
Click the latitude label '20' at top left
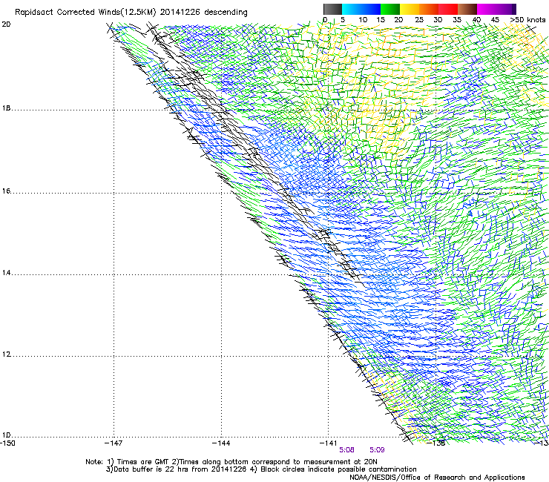[6, 24]
